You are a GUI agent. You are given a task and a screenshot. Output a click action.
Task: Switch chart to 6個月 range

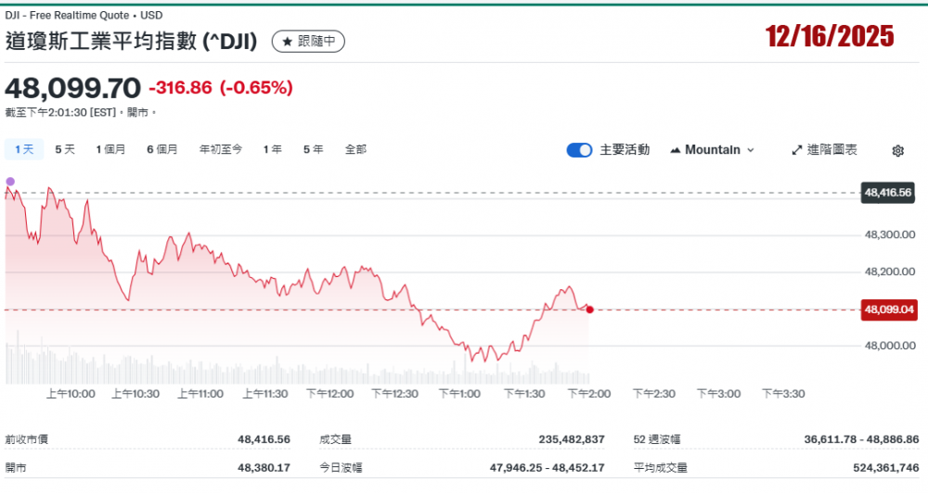(161, 149)
